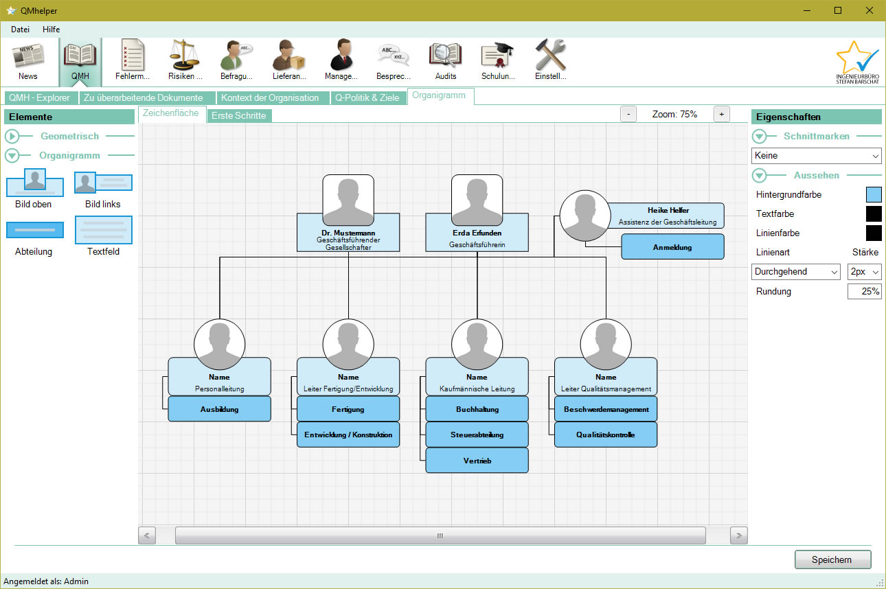
Task: Switch to the 'Erste Schritte' tab
Action: pos(238,115)
